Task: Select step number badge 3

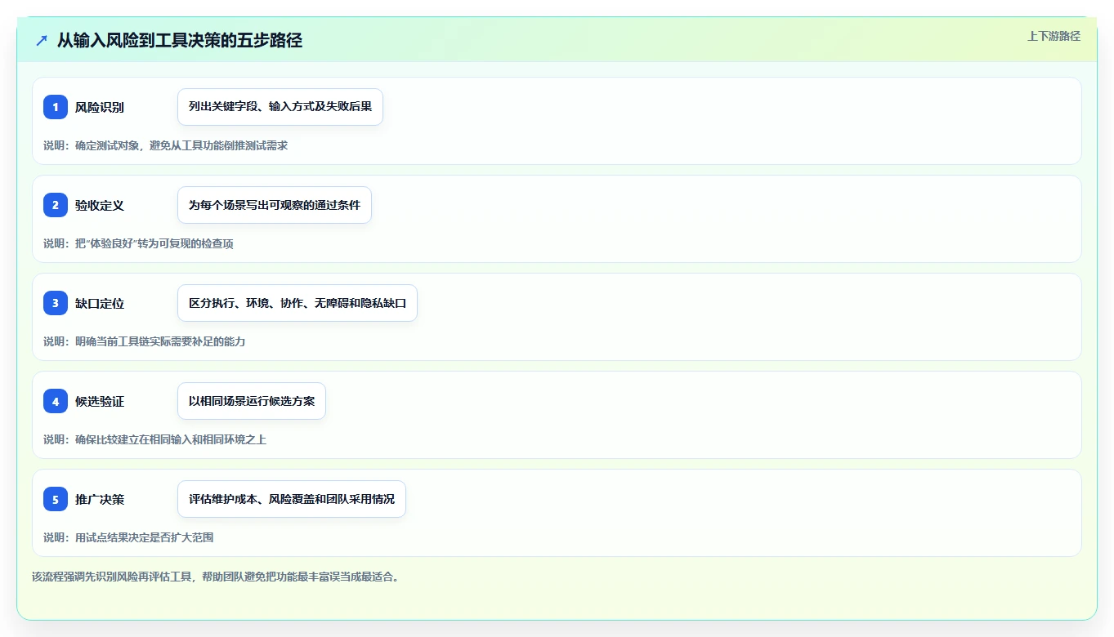Action: click(x=56, y=303)
